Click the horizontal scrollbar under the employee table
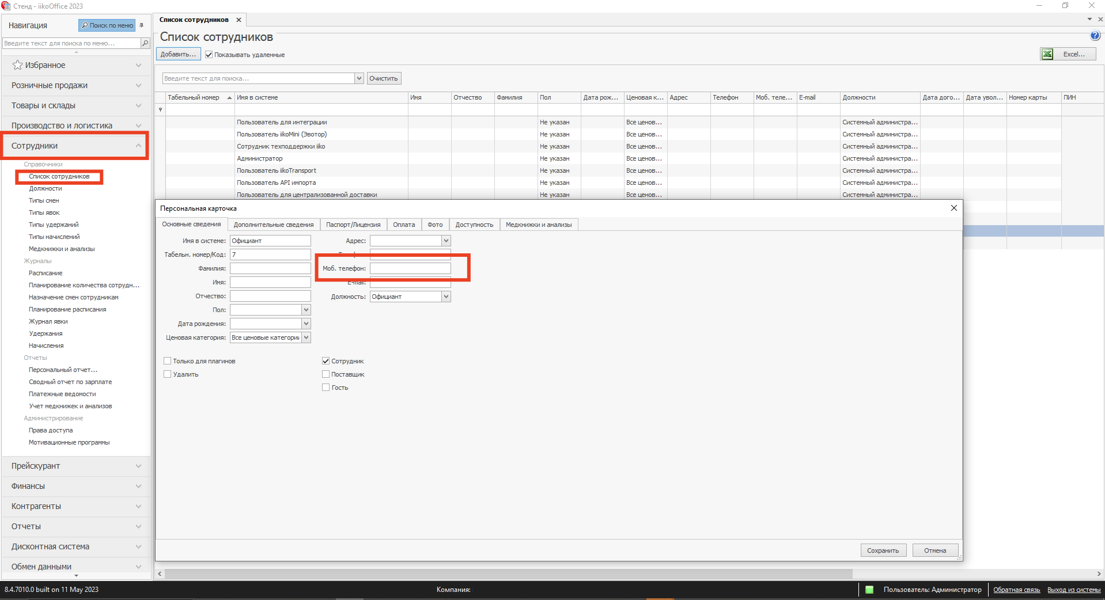 (x=507, y=574)
